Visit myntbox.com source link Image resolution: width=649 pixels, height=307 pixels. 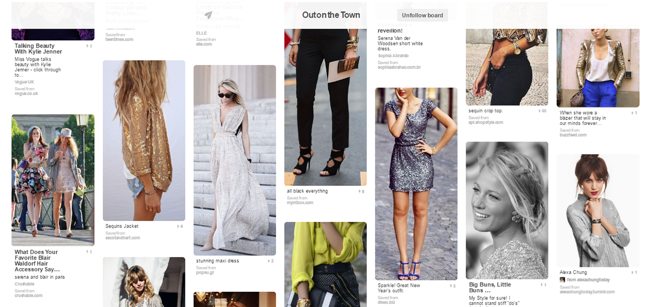pos(300,203)
